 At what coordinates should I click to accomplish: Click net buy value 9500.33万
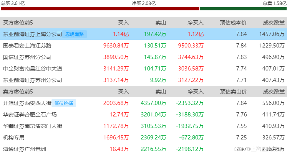pyautogui.click(x=191, y=46)
